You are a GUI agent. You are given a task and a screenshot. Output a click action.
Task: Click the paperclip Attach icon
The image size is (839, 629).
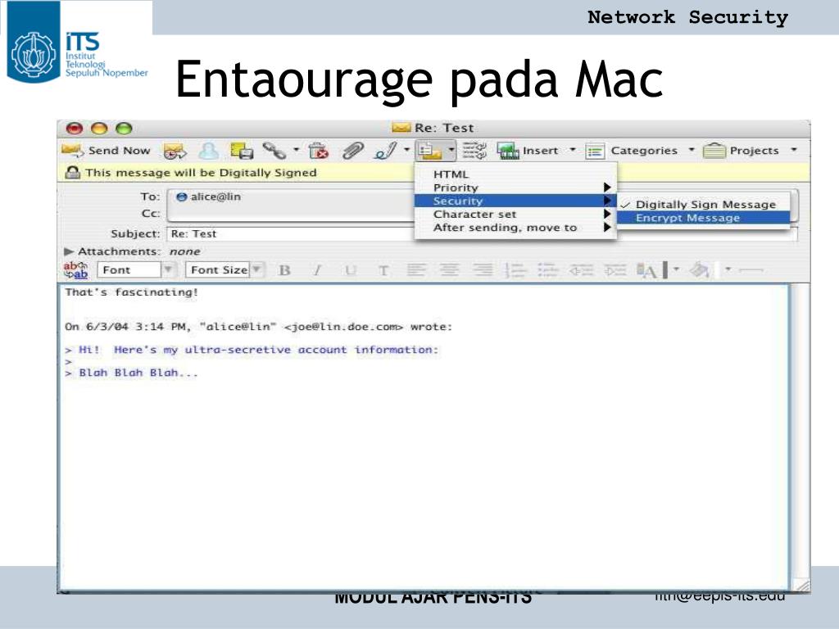352,152
